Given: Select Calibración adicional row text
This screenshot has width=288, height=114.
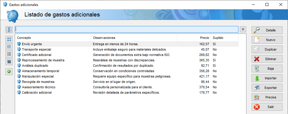Looking at the screenshot, I should pyautogui.click(x=37, y=92).
